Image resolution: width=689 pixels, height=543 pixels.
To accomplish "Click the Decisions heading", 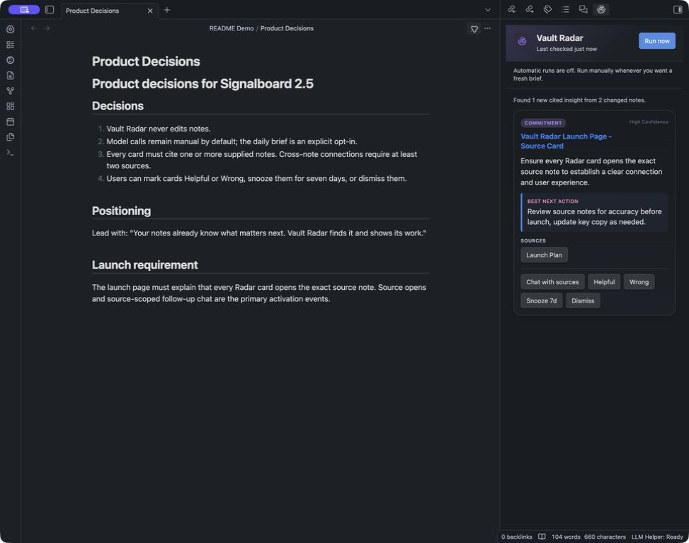I will tap(118, 106).
